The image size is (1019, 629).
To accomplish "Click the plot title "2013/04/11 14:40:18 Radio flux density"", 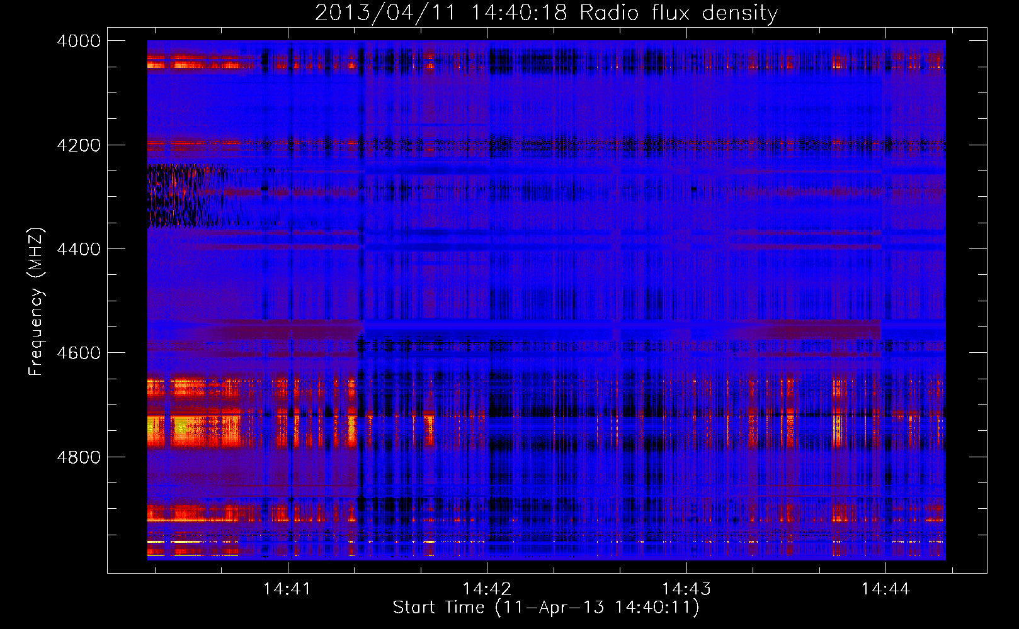I will pyautogui.click(x=546, y=13).
